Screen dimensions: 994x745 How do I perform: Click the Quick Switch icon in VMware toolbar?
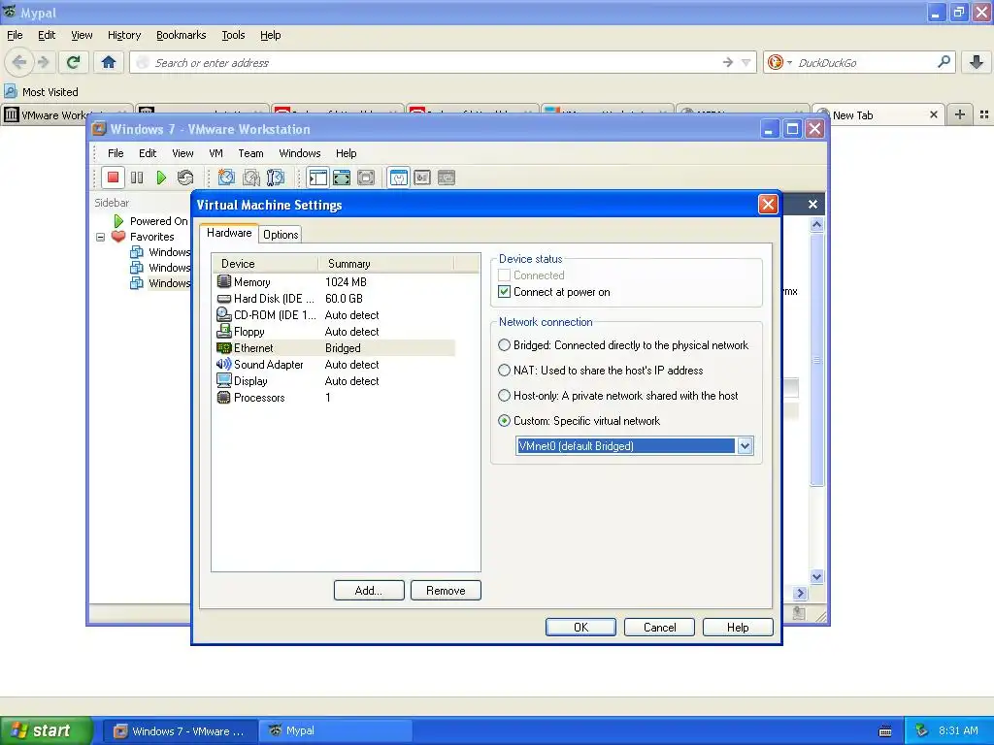(366, 178)
